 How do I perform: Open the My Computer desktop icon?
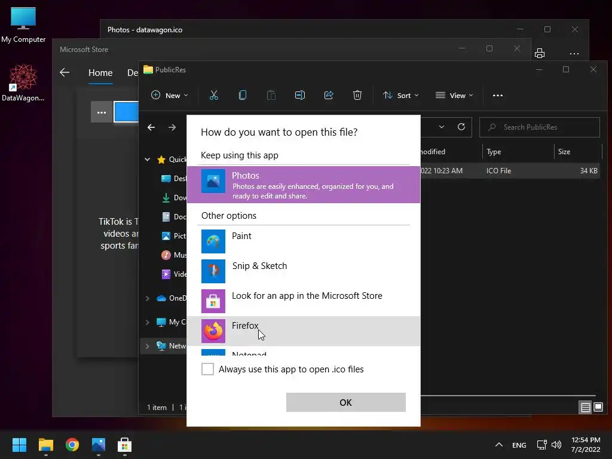(23, 25)
